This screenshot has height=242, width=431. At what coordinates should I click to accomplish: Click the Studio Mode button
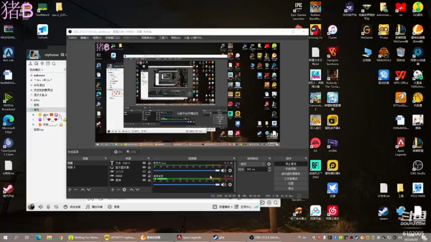[x=290, y=179]
